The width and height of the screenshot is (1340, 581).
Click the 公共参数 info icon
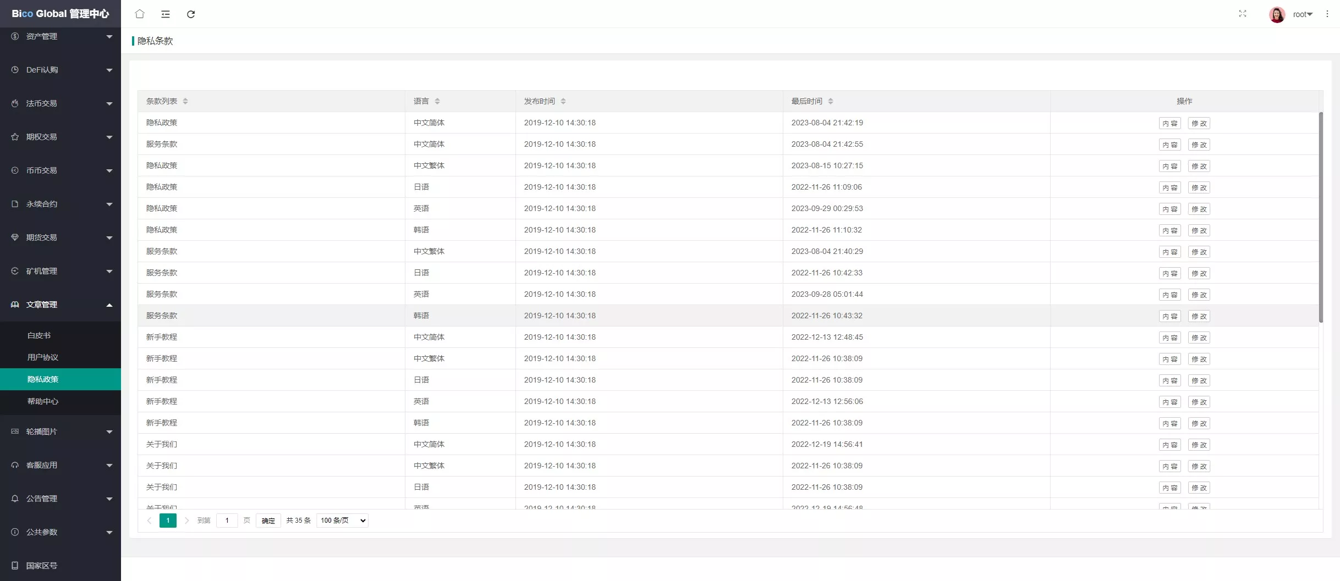pos(15,532)
